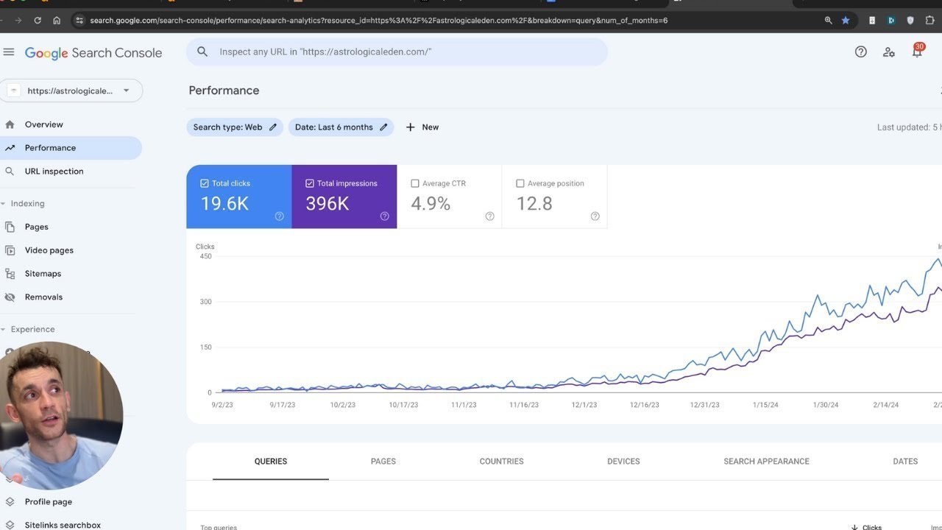The height and width of the screenshot is (530, 942).
Task: Click the Inspect any URL search field
Action: tap(397, 52)
